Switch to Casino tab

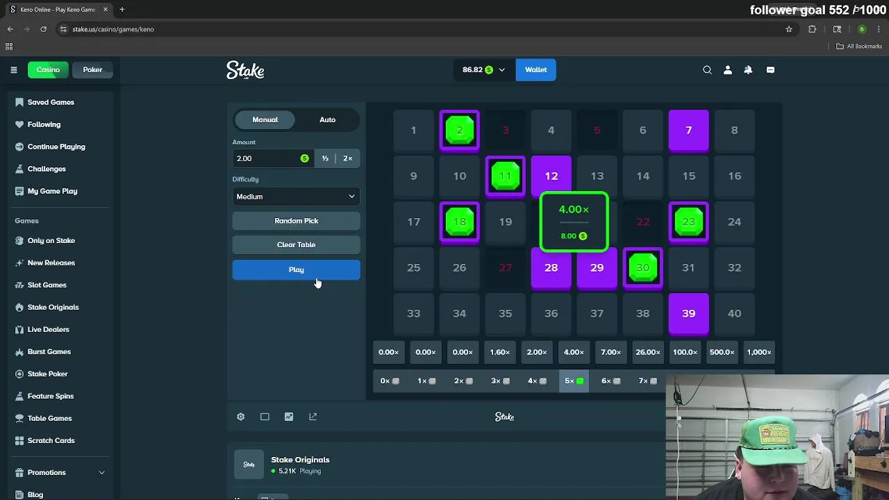point(48,69)
